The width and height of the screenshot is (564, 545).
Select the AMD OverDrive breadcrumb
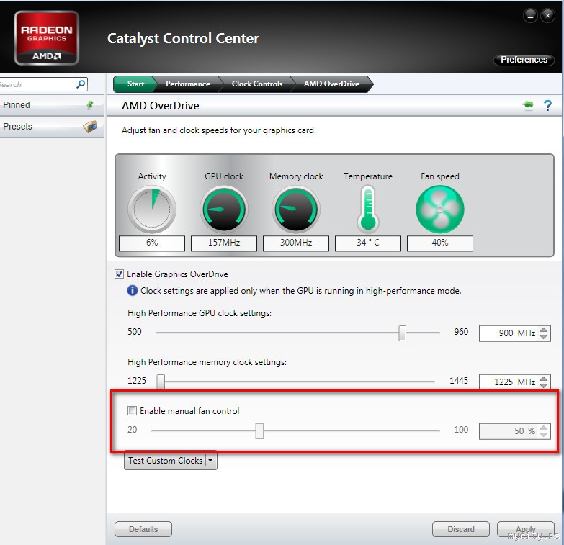[331, 84]
